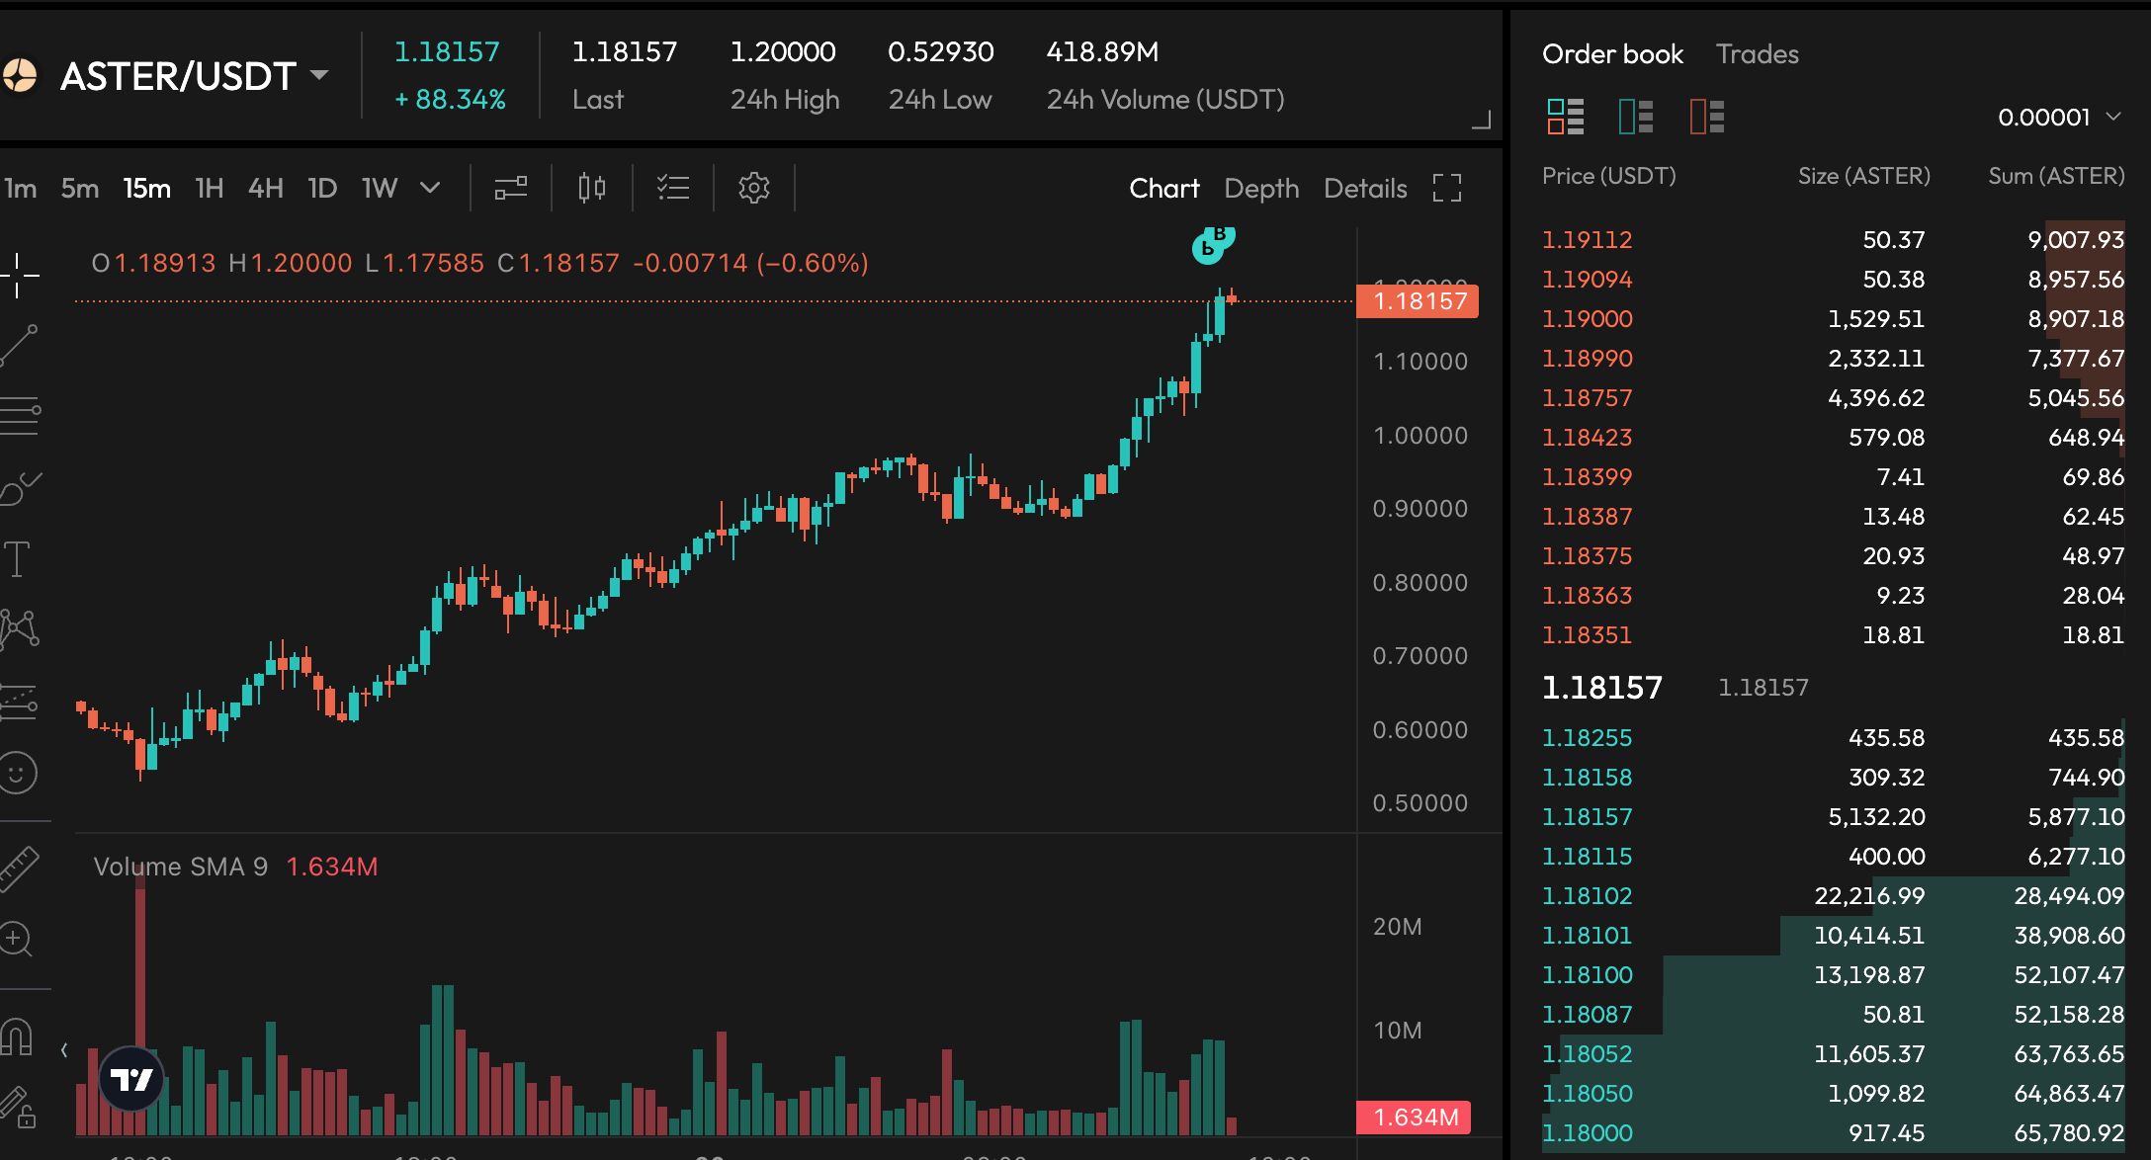The image size is (2151, 1160).
Task: Open the Indicators list icon
Action: pos(673,188)
